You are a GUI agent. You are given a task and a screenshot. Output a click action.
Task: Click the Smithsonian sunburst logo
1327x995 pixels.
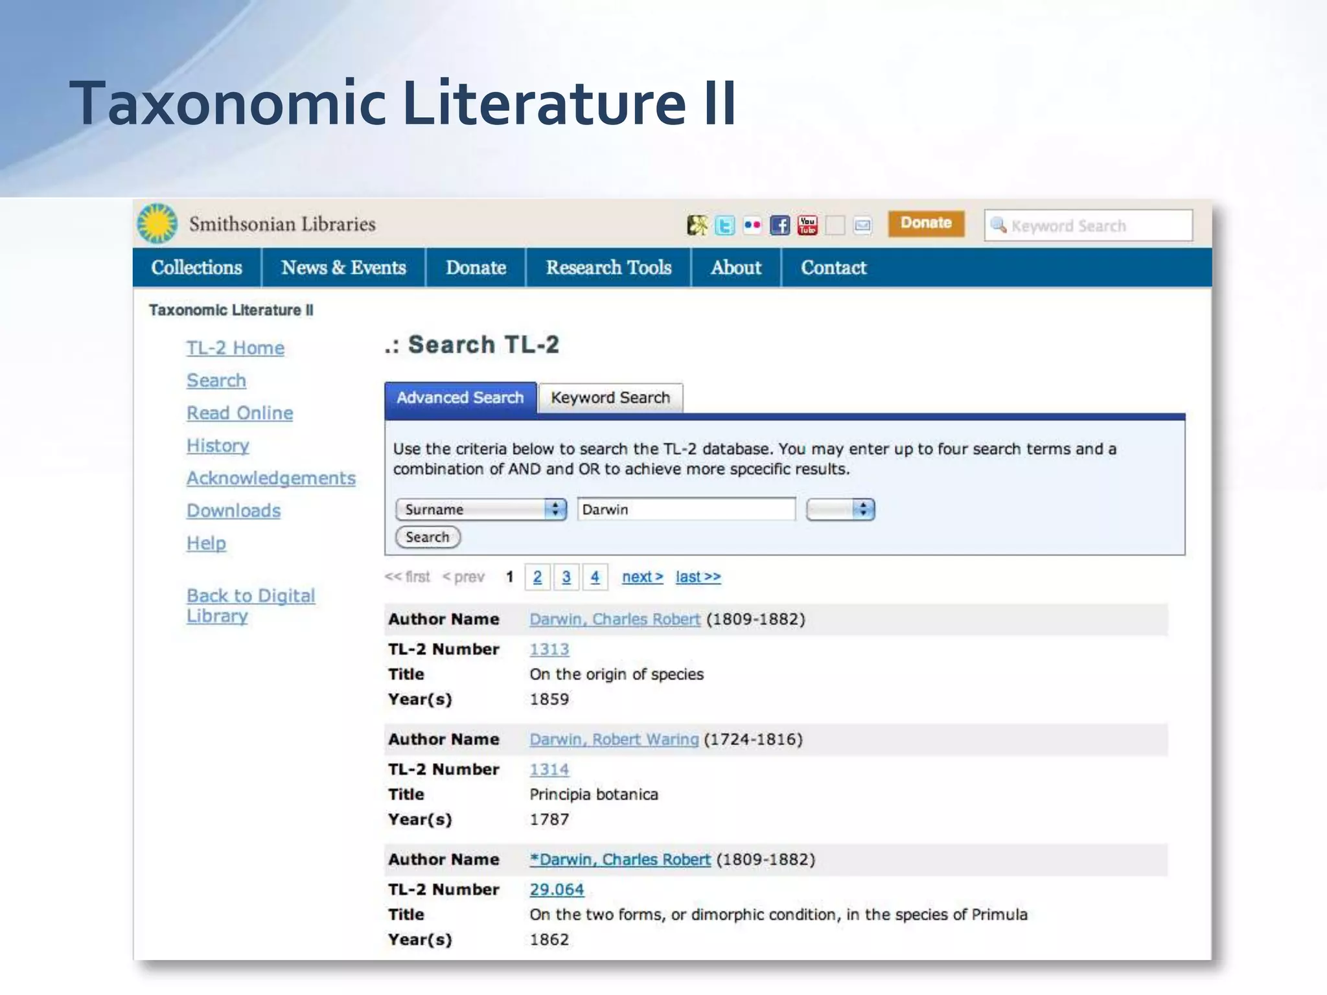(x=157, y=223)
